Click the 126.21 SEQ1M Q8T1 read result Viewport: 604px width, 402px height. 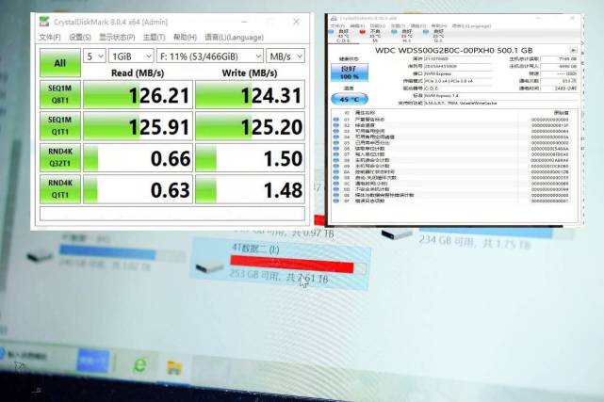click(x=138, y=95)
